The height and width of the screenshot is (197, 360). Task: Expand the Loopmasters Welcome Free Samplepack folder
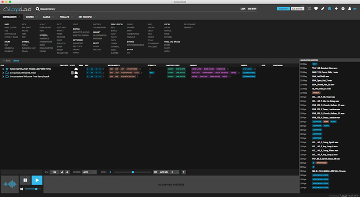pos(3,76)
